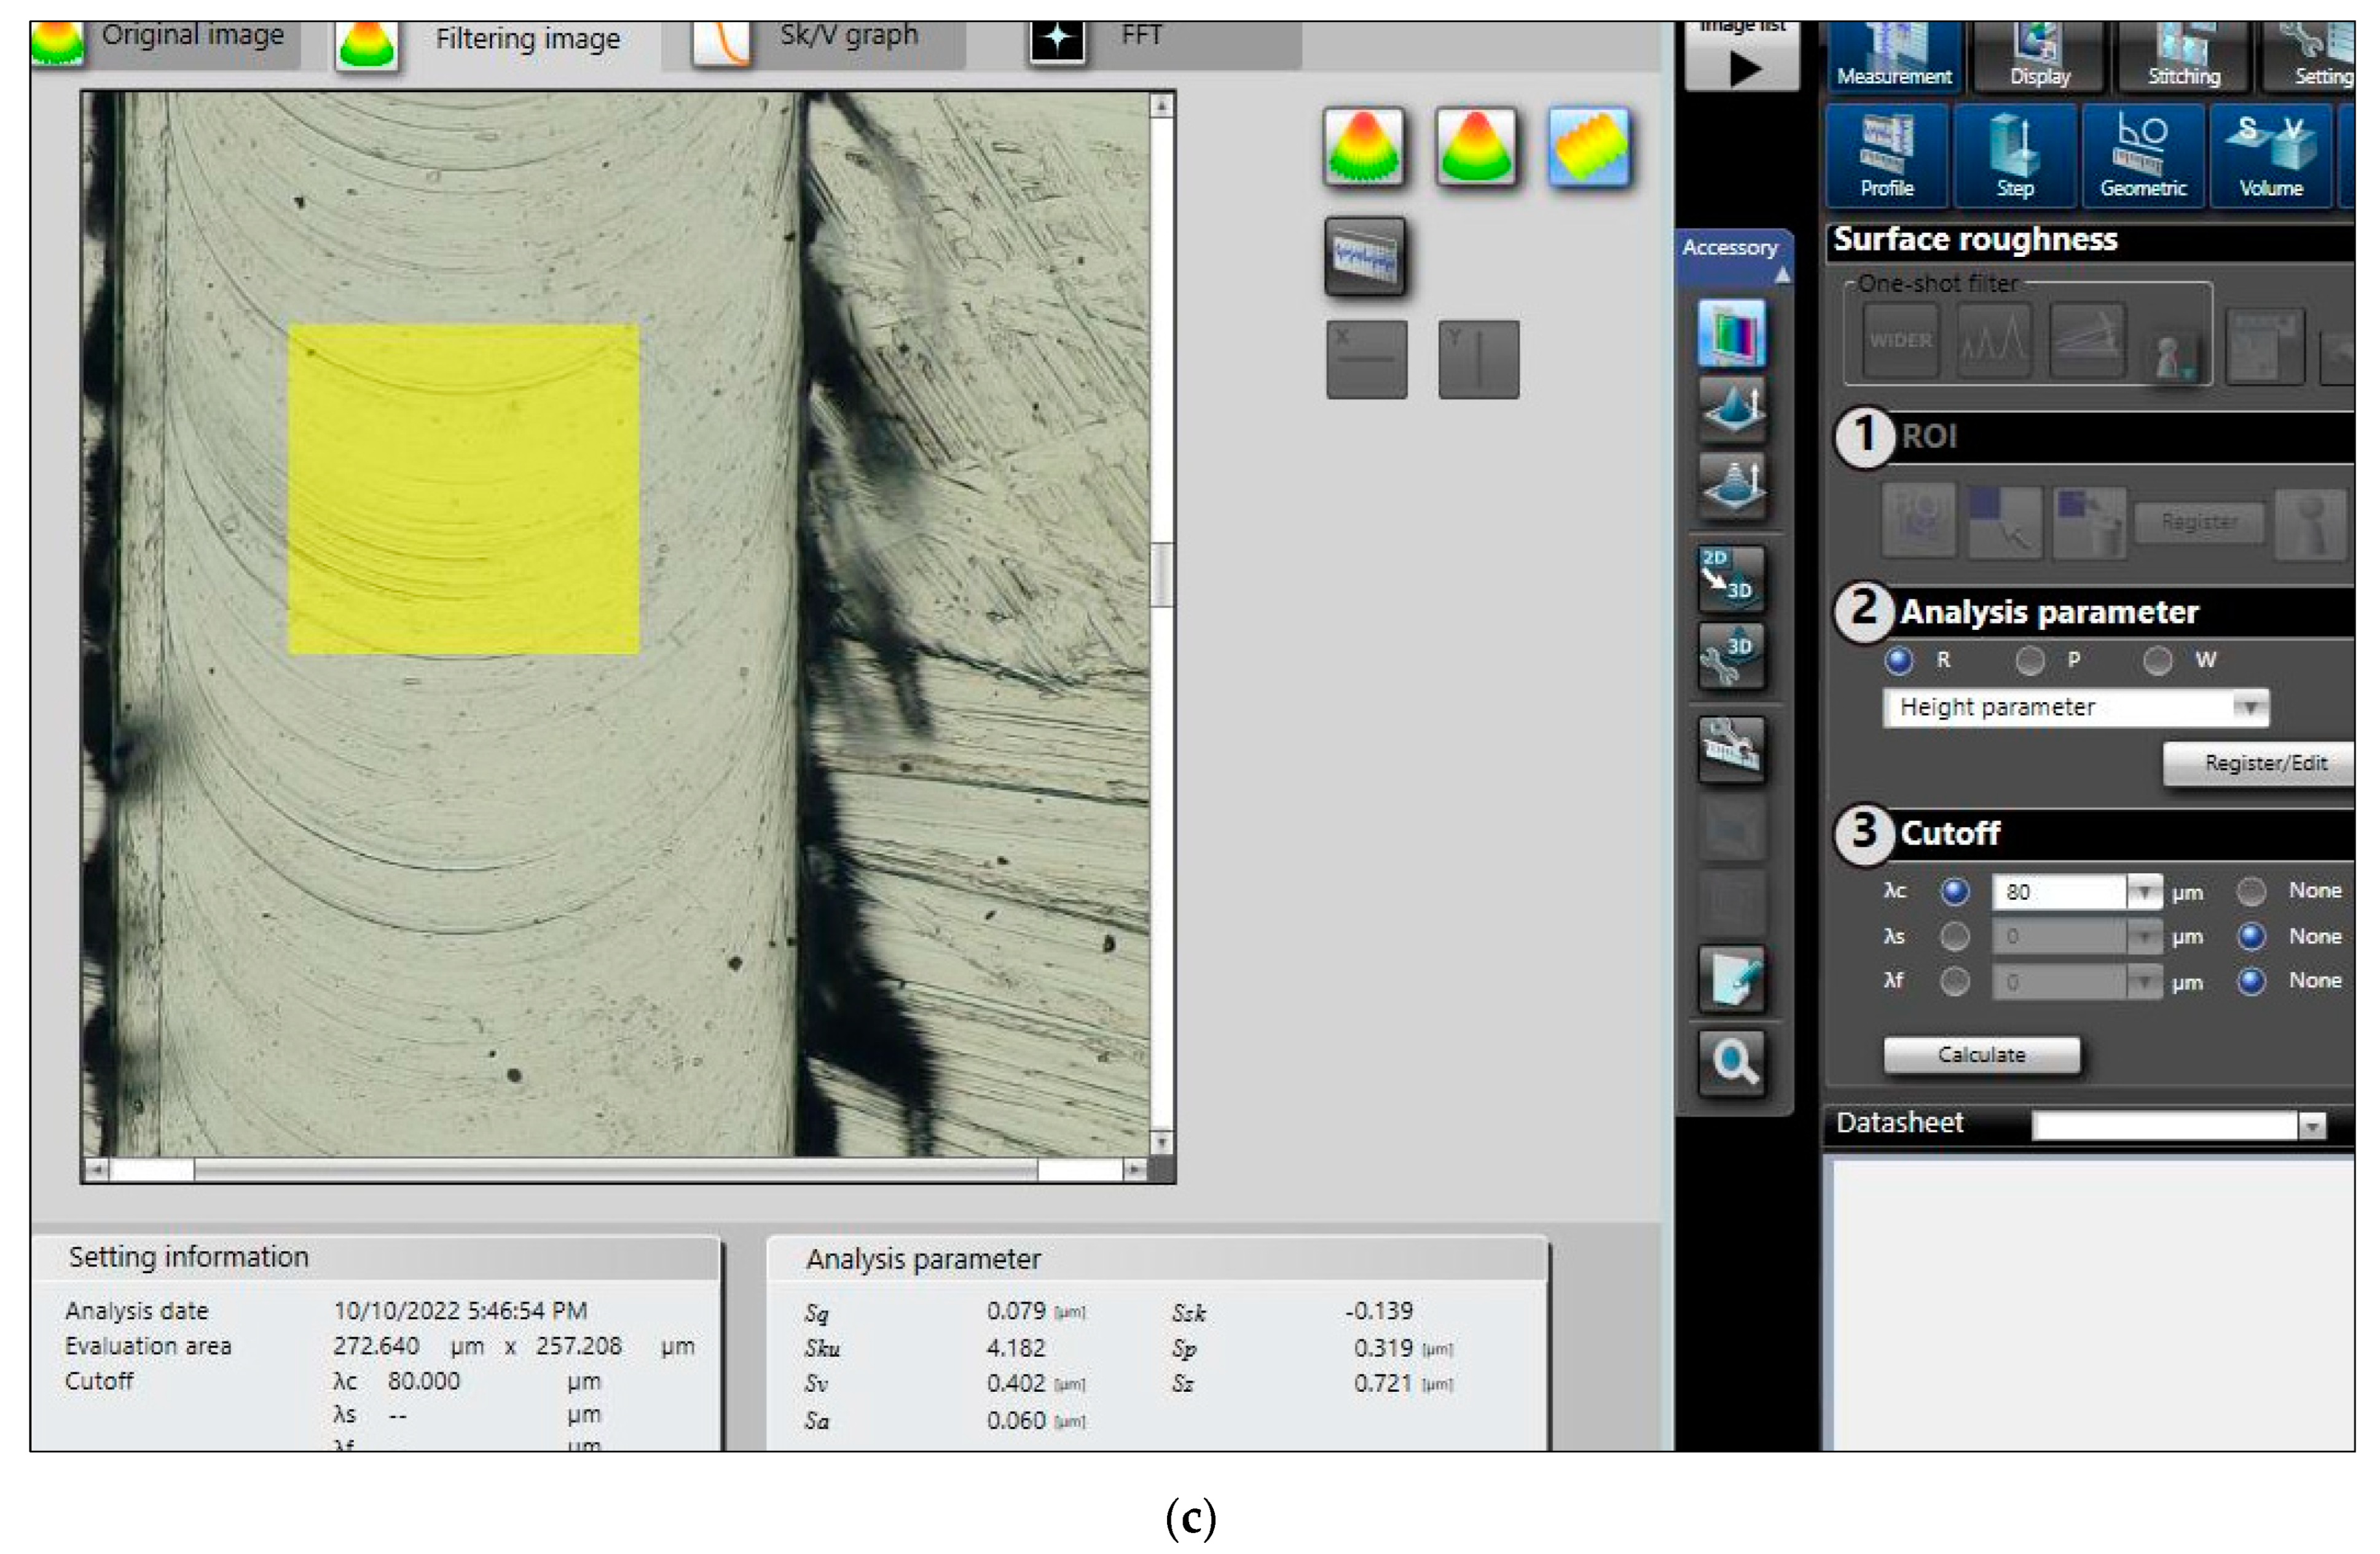Open the Profile measurement tool
Screen dimensions: 2380x1554
tap(1886, 156)
